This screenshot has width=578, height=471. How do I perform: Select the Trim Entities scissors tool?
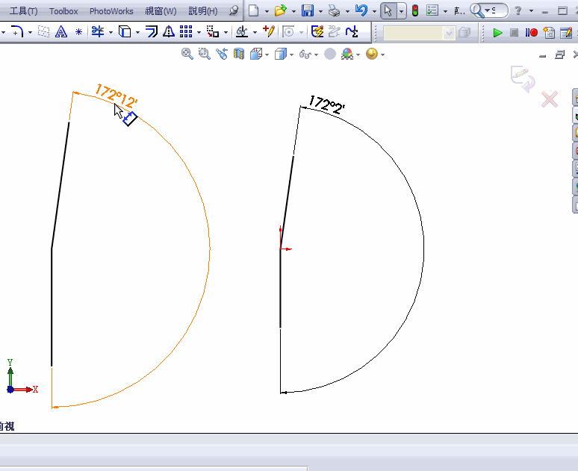[98, 32]
